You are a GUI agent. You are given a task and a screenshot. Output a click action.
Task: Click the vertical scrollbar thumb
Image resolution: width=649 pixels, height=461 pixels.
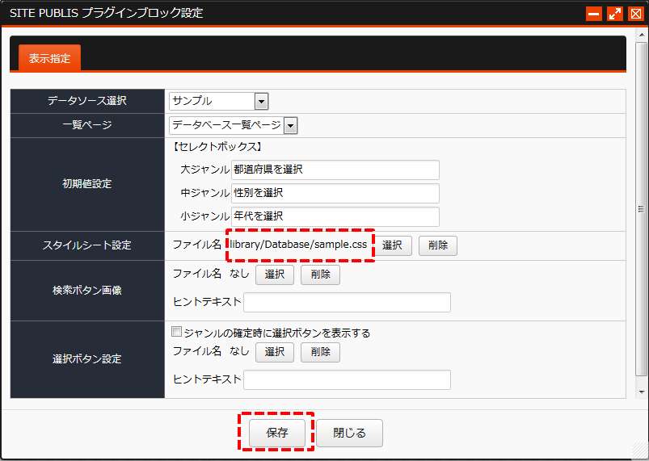pos(641,209)
